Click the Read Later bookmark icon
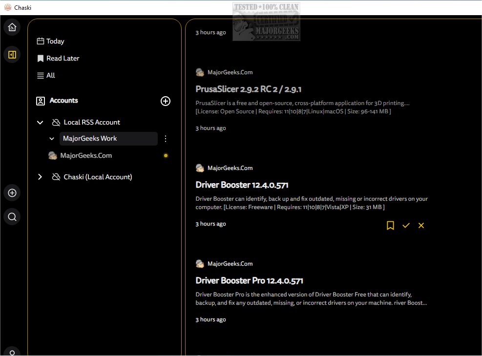 click(x=40, y=59)
